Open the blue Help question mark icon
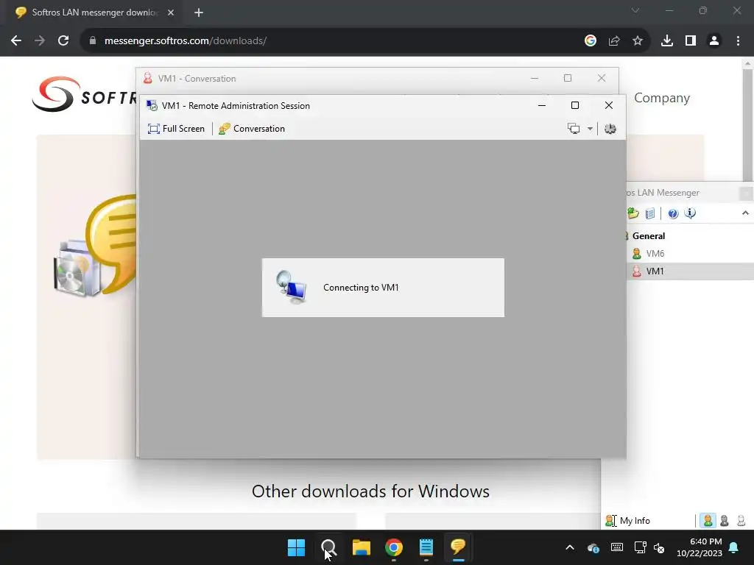The height and width of the screenshot is (565, 754). pyautogui.click(x=673, y=213)
